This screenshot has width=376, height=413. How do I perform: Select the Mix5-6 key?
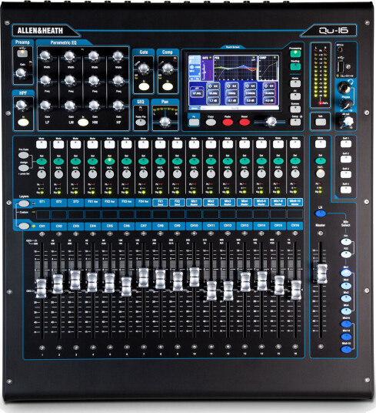pos(346,324)
